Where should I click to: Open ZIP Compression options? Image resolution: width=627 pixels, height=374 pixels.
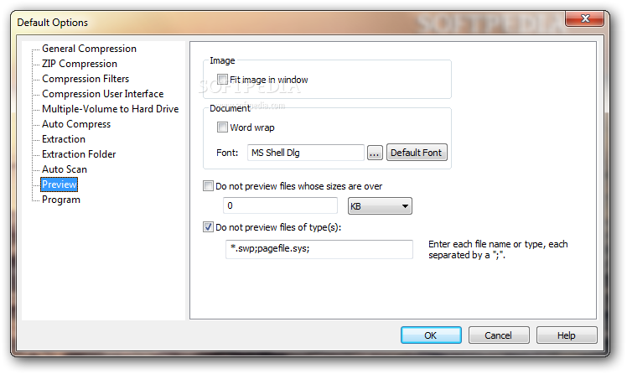pyautogui.click(x=80, y=64)
